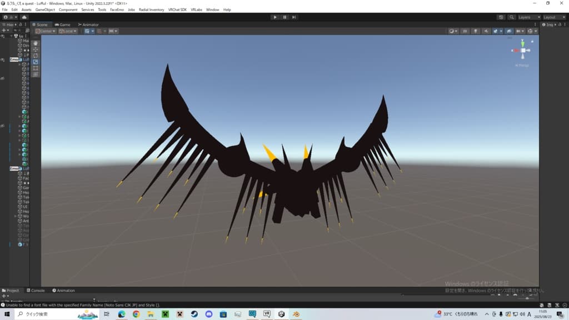The width and height of the screenshot is (569, 320).
Task: Toggle scene audio in Scene view
Action: click(x=485, y=31)
